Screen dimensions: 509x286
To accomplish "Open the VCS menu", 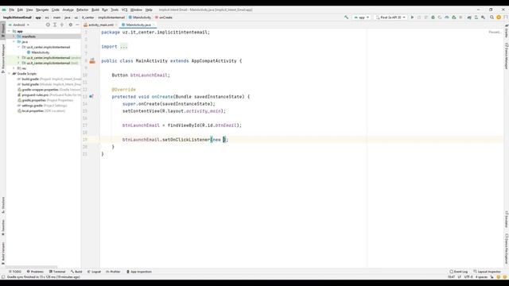I will click(x=124, y=10).
